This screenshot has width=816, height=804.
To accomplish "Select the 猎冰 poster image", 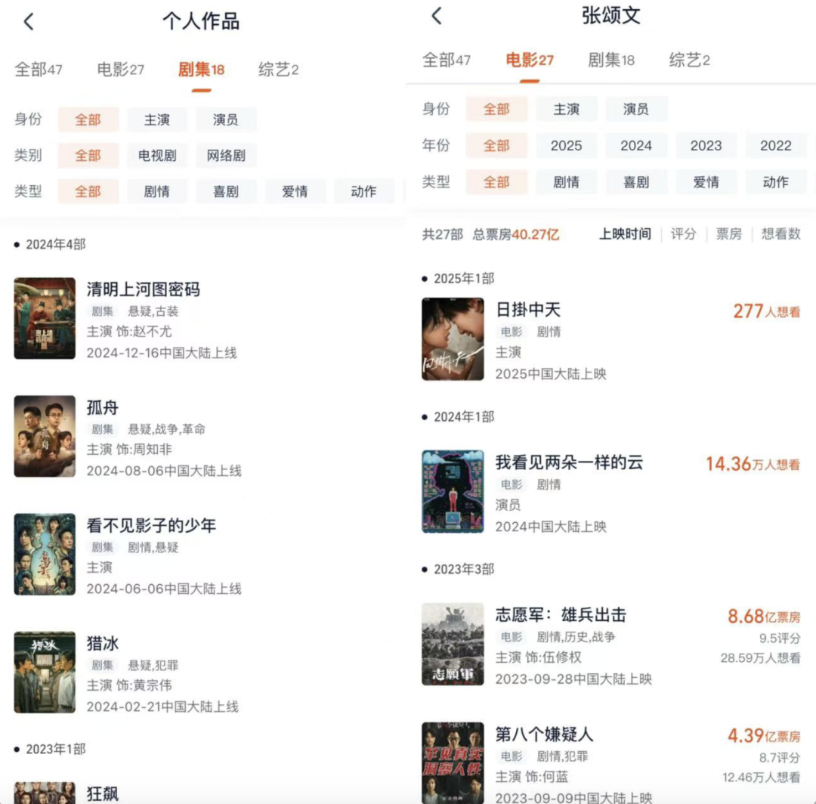I will click(x=45, y=672).
